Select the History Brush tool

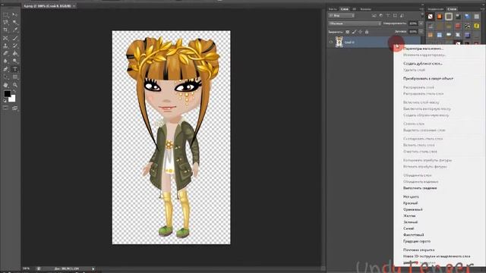(15, 45)
